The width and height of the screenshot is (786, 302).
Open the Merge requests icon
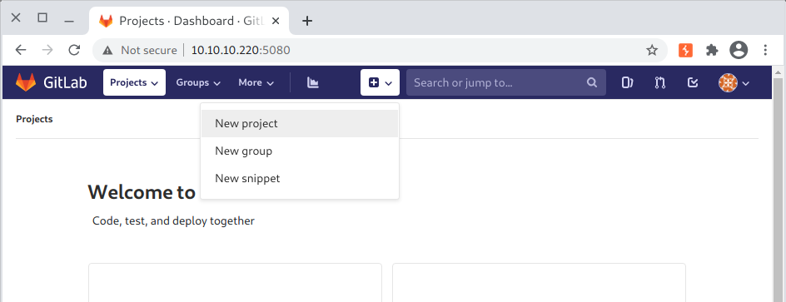click(x=659, y=82)
